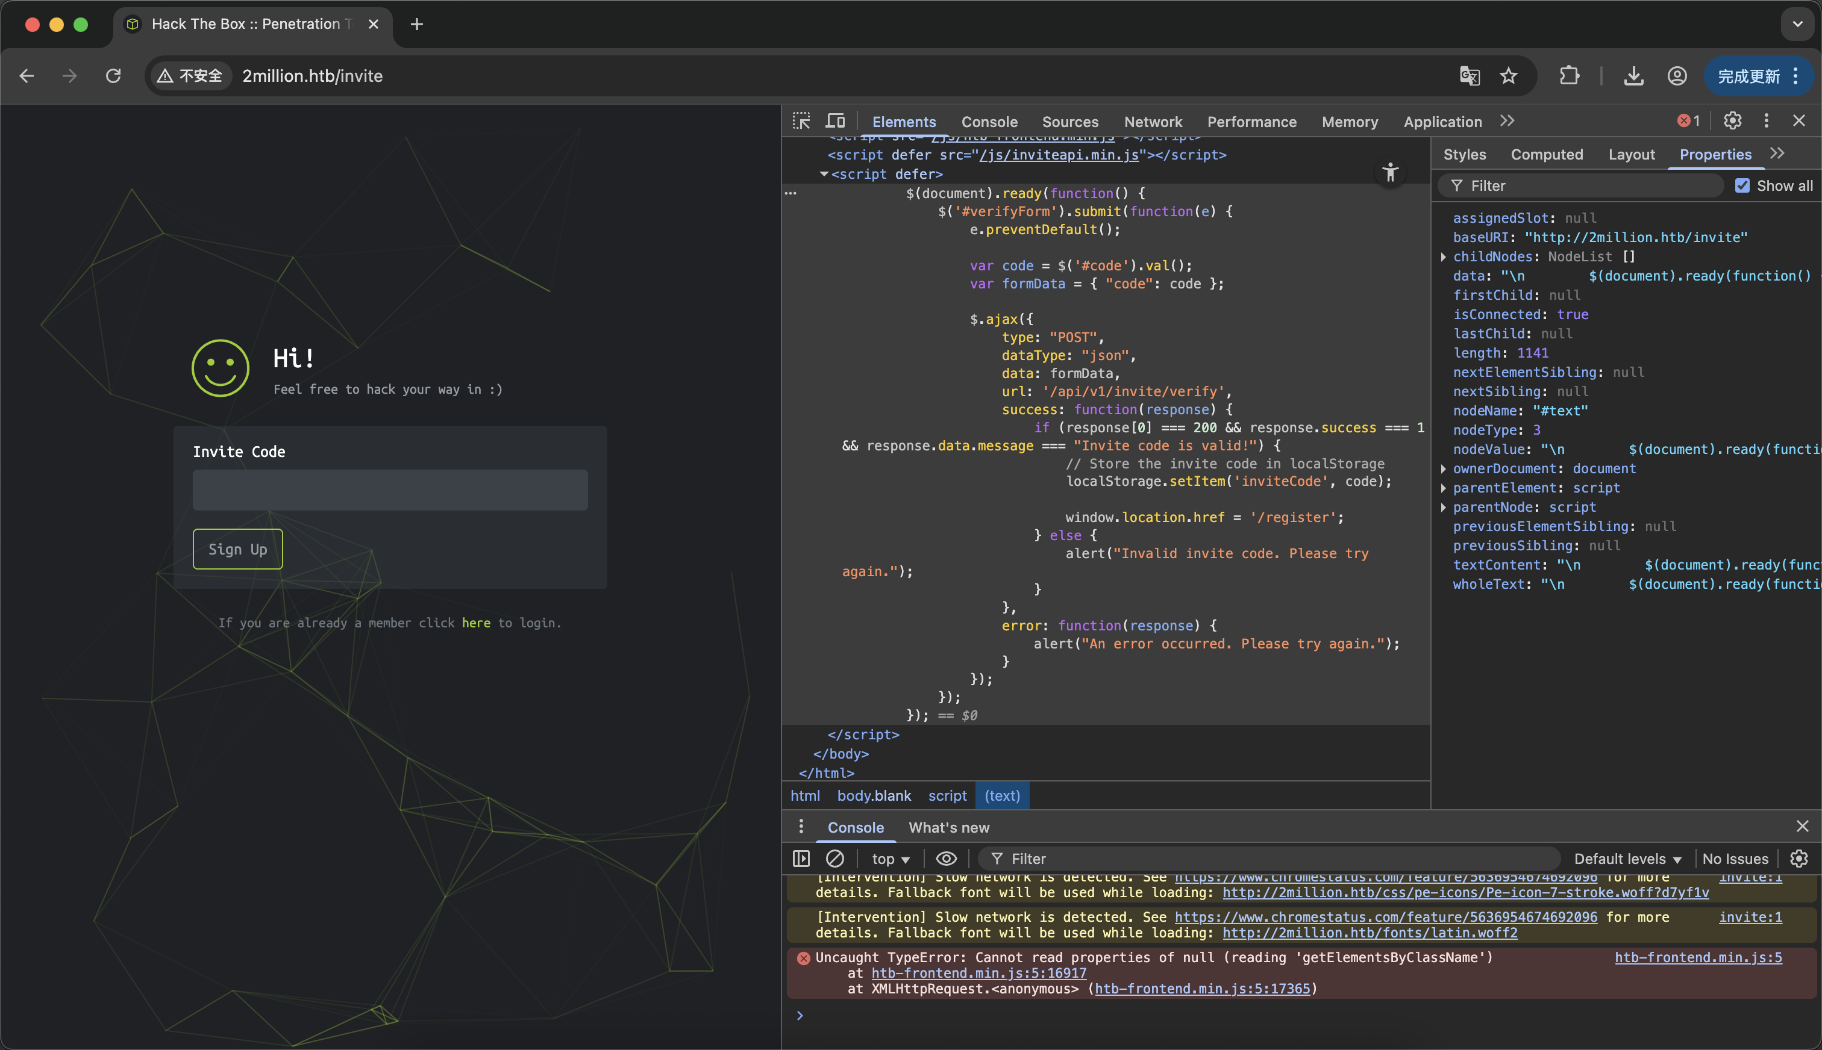Image resolution: width=1822 pixels, height=1050 pixels.
Task: Clear console with the ban icon
Action: click(x=835, y=858)
